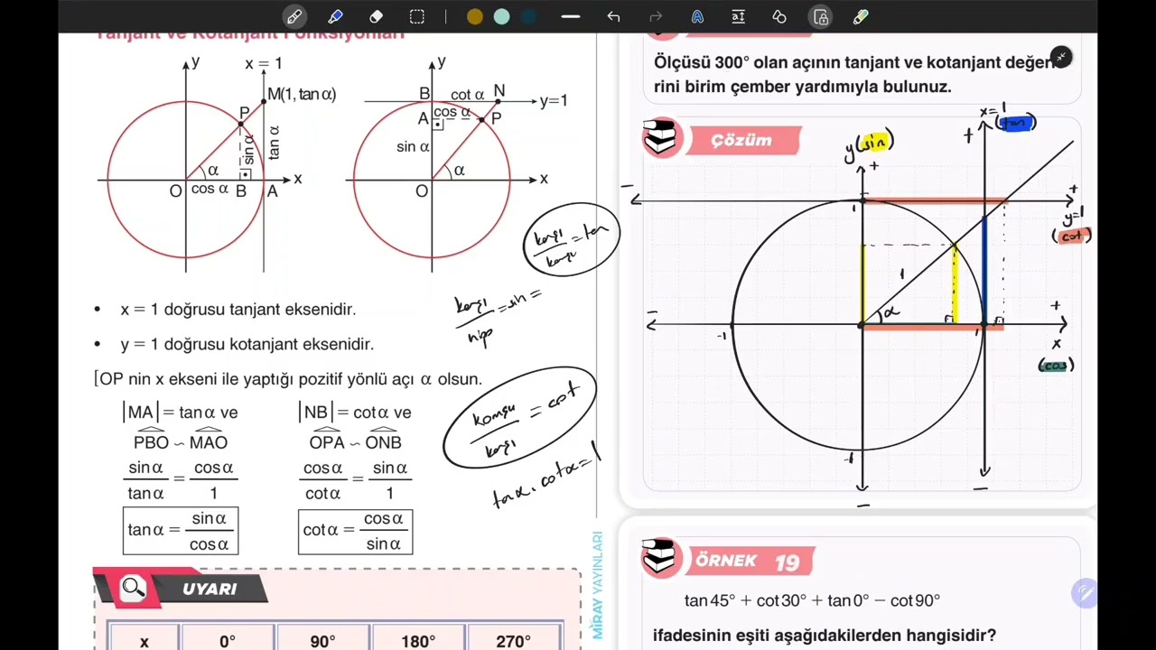The width and height of the screenshot is (1156, 650).
Task: Click the 270° cell in the table
Action: pyautogui.click(x=513, y=641)
